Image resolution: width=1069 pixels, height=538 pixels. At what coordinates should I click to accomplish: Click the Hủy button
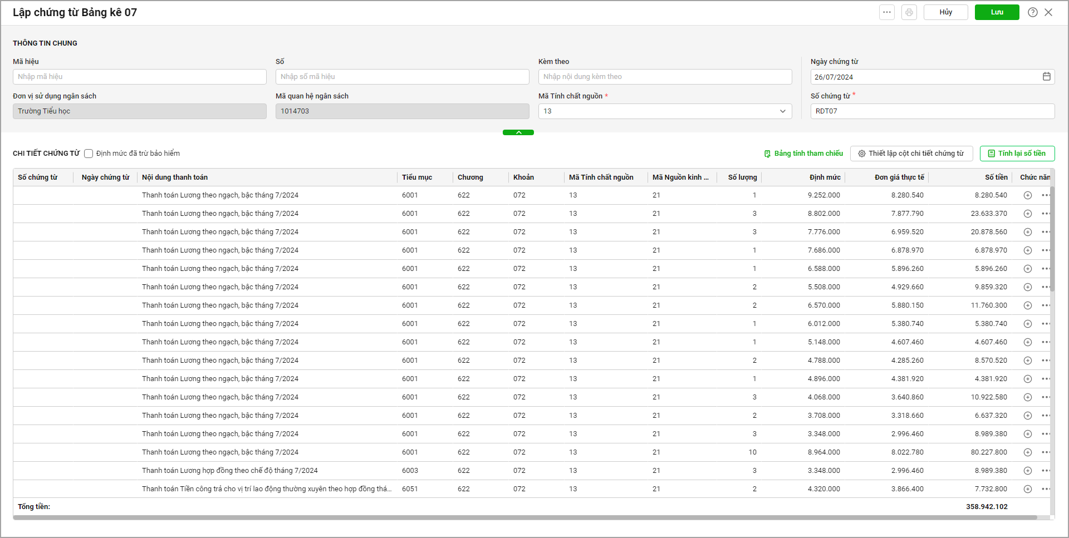point(946,12)
